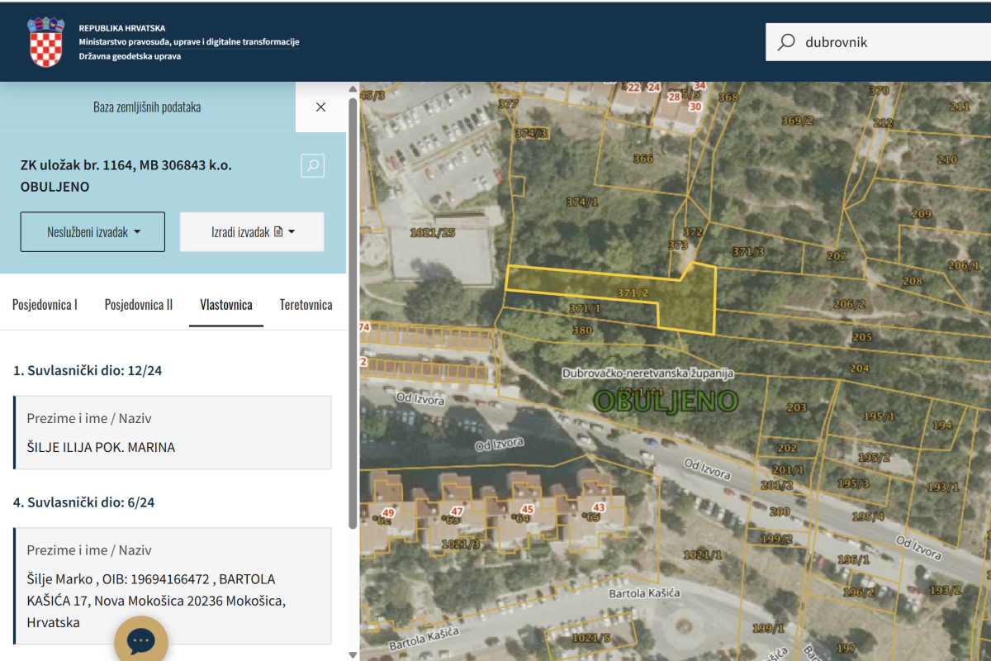Click the Državna geodetska uprava header text
This screenshot has height=661, width=991.
point(130,56)
